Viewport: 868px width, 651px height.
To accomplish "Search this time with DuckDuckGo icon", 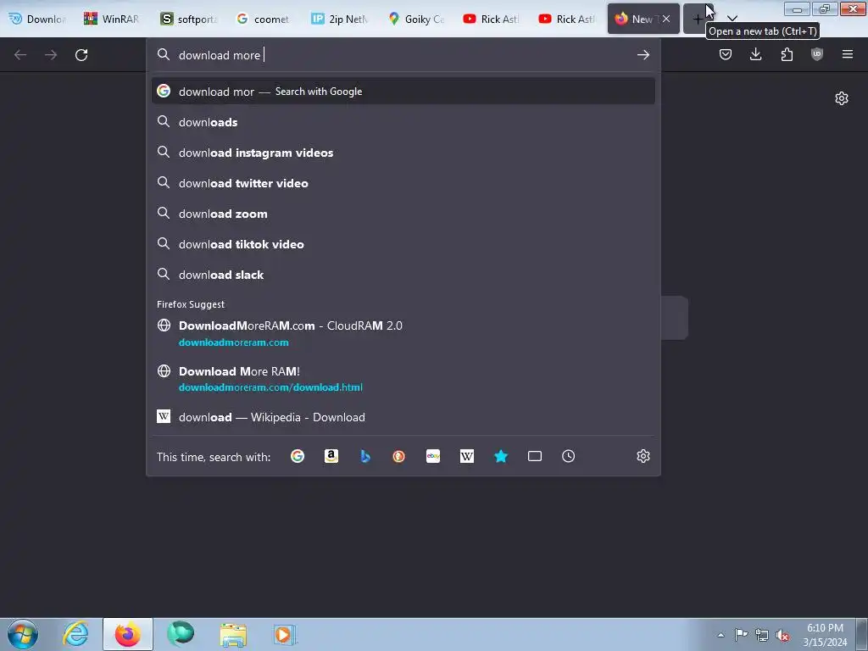I will tap(398, 456).
